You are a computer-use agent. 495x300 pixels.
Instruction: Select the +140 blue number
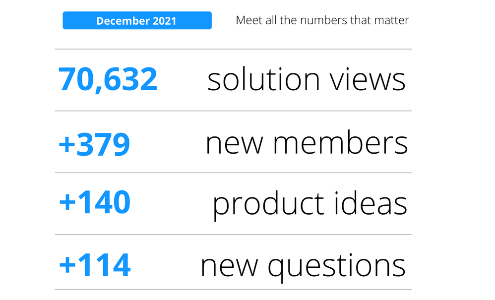pyautogui.click(x=94, y=203)
